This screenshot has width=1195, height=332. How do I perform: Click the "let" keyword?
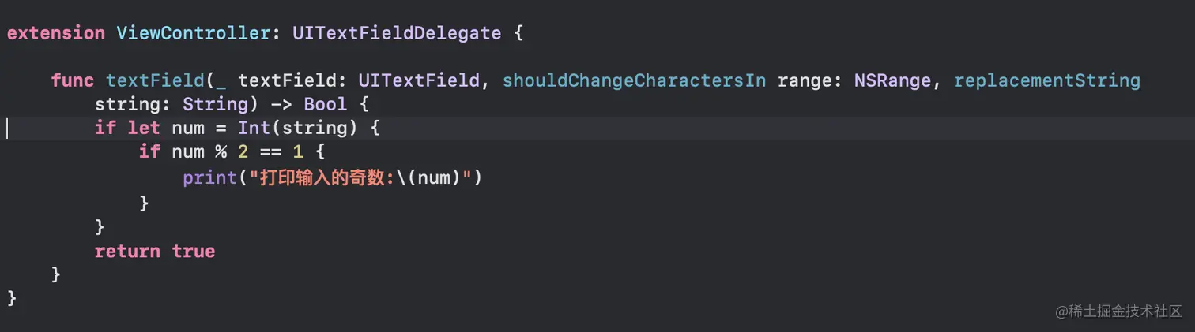(x=144, y=128)
